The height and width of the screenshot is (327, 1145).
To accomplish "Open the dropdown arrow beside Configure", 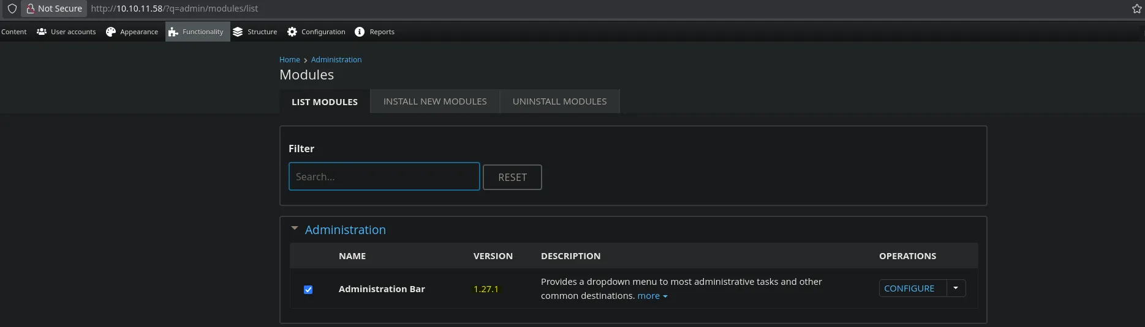I will pos(956,288).
